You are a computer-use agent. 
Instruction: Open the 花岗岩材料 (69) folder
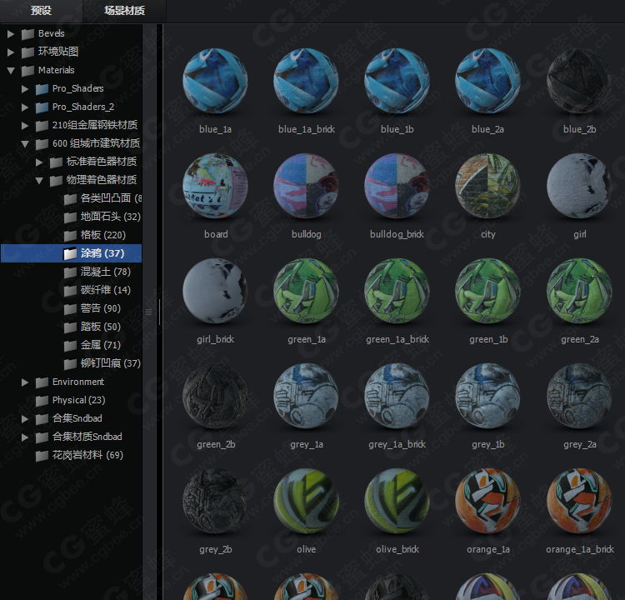pos(79,455)
